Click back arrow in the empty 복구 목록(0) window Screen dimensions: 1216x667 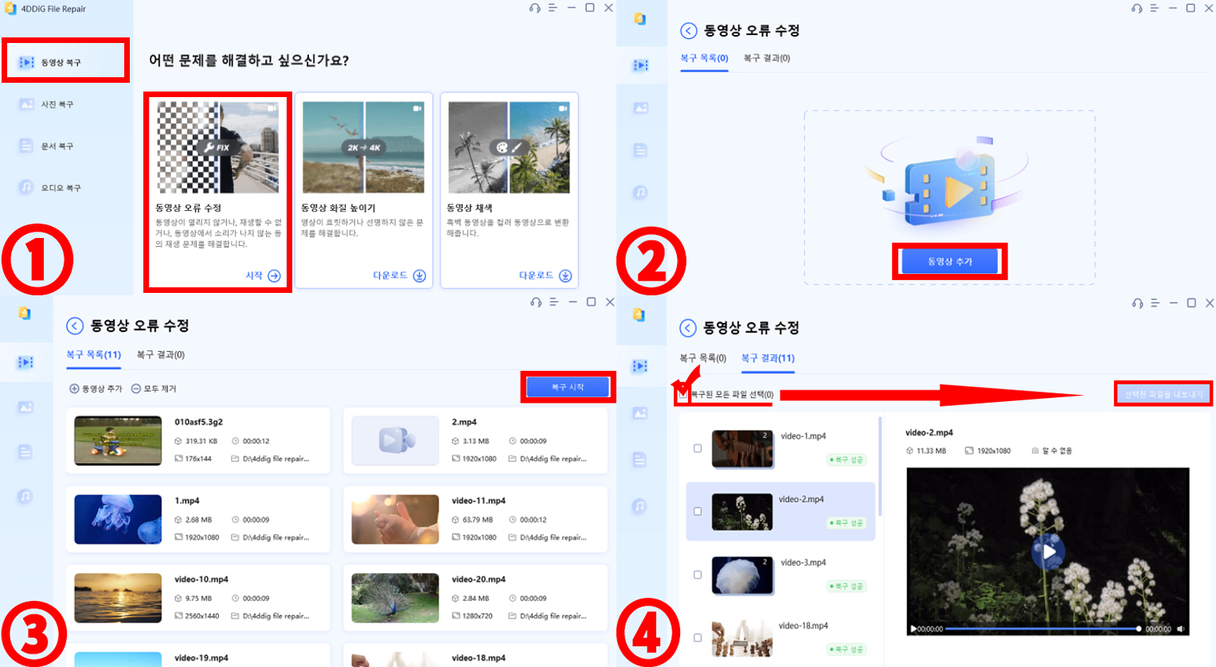689,31
